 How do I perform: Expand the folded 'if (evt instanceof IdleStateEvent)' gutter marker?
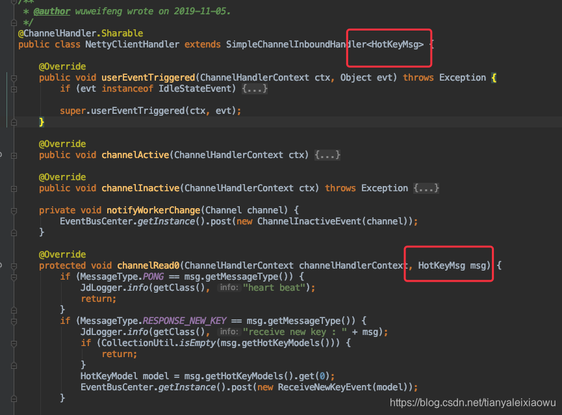pyautogui.click(x=14, y=89)
